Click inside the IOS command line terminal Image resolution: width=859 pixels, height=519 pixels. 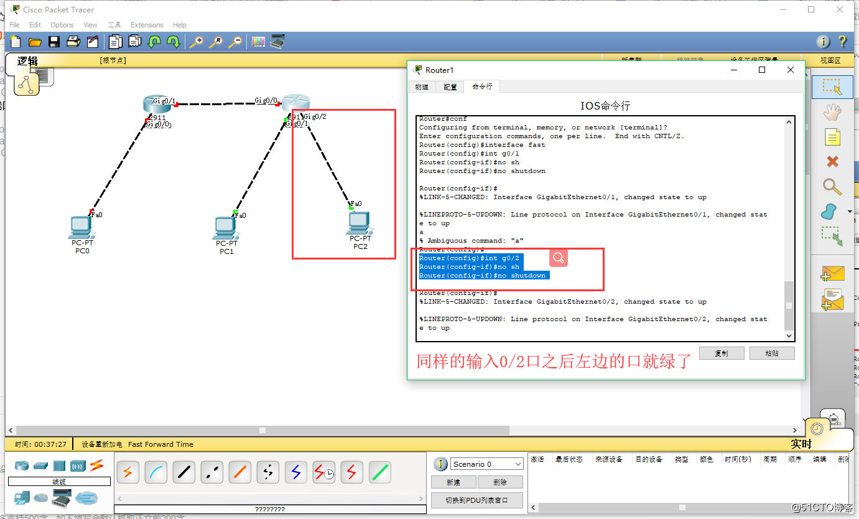600,229
